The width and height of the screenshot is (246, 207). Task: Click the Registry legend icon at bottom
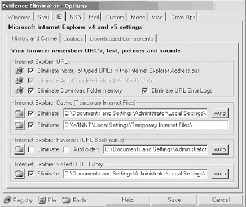tap(8, 200)
